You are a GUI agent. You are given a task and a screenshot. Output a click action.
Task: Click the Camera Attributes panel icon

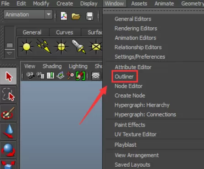tap(40, 76)
